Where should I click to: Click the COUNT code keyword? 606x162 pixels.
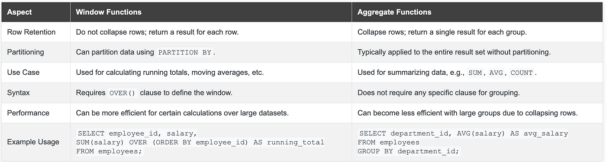pos(522,73)
